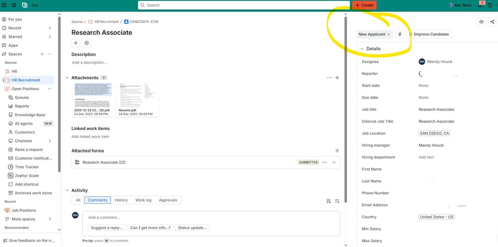
Task: Open Archived work items
Action: point(33,193)
